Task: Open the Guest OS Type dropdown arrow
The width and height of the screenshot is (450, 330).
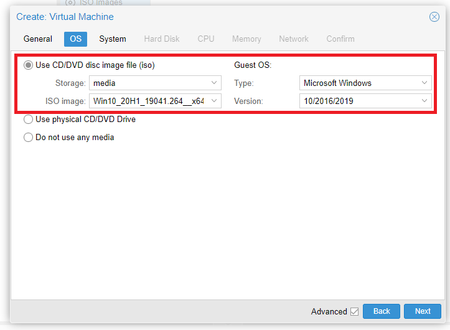Action: (x=424, y=83)
